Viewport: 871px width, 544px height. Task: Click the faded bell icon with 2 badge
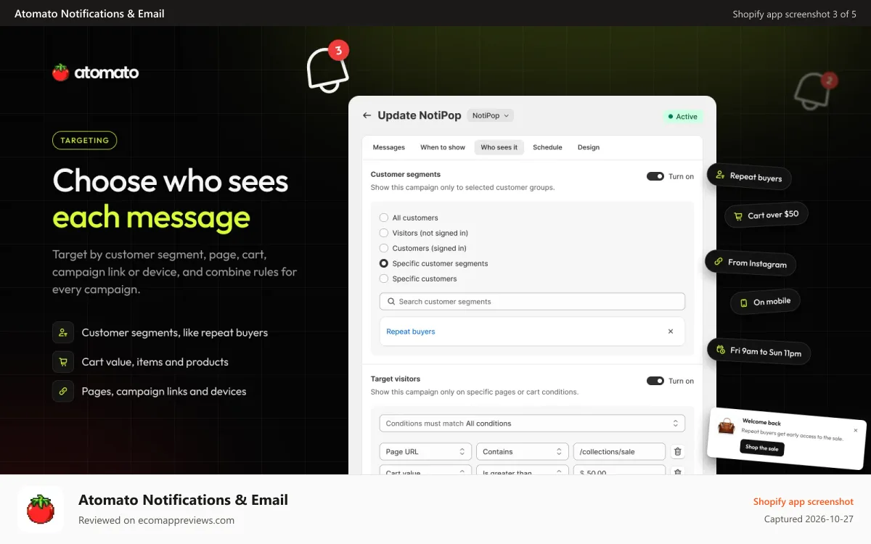point(815,91)
